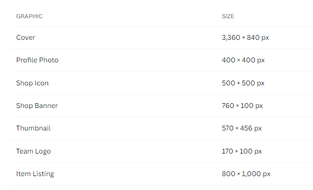Select the Shop Banner row label
The image size is (313, 190).
(x=37, y=106)
